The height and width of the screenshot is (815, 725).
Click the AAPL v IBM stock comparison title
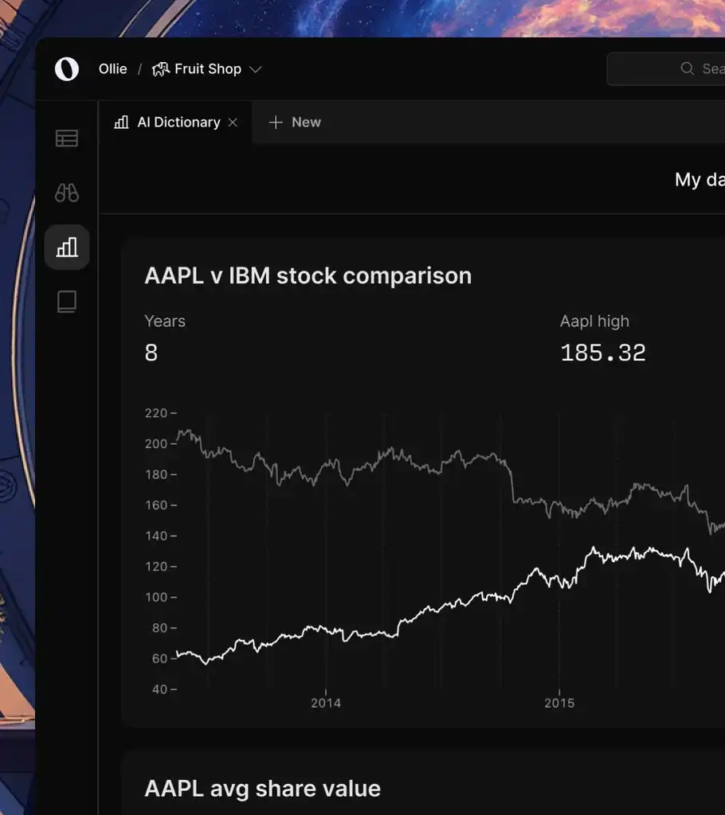point(308,275)
